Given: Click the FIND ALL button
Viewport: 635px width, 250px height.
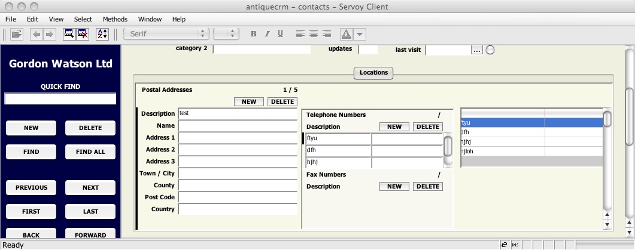Looking at the screenshot, I should coord(90,152).
